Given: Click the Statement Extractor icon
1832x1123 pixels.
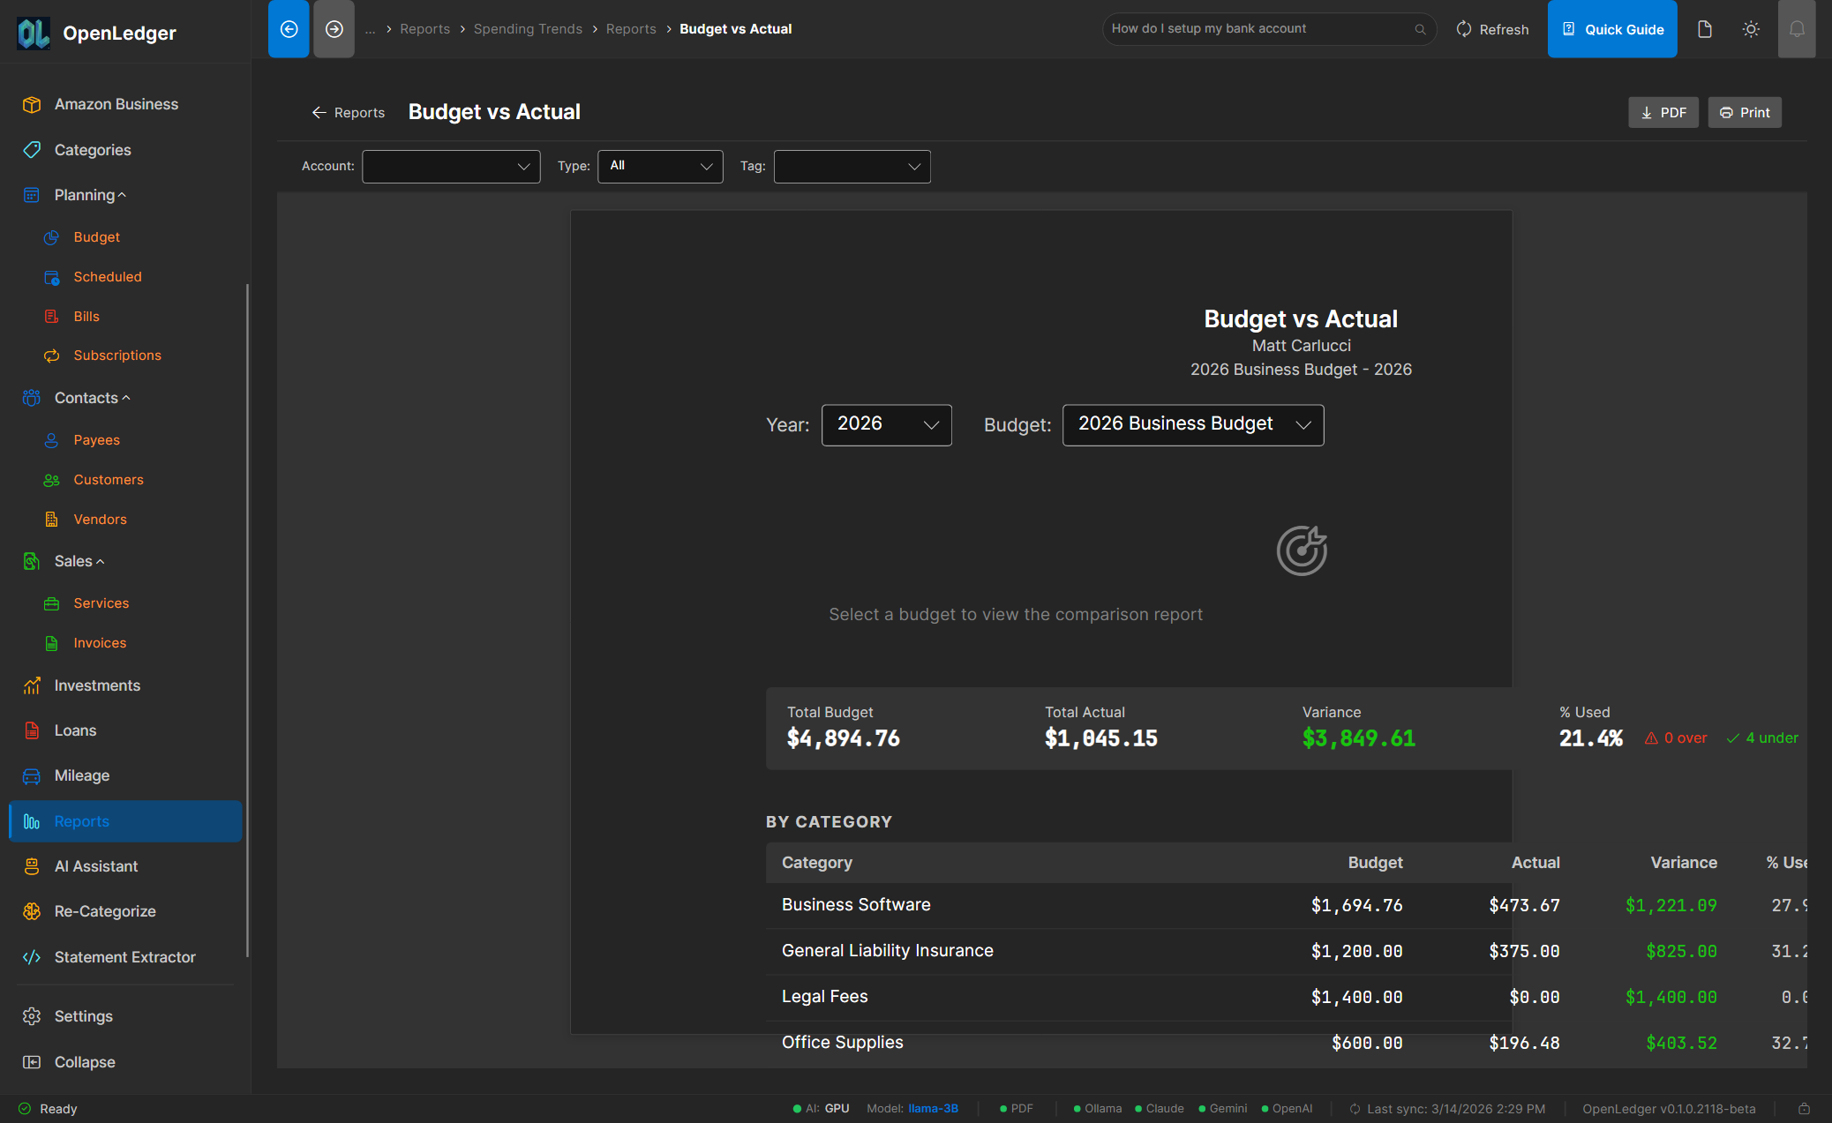Looking at the screenshot, I should click(x=32, y=956).
